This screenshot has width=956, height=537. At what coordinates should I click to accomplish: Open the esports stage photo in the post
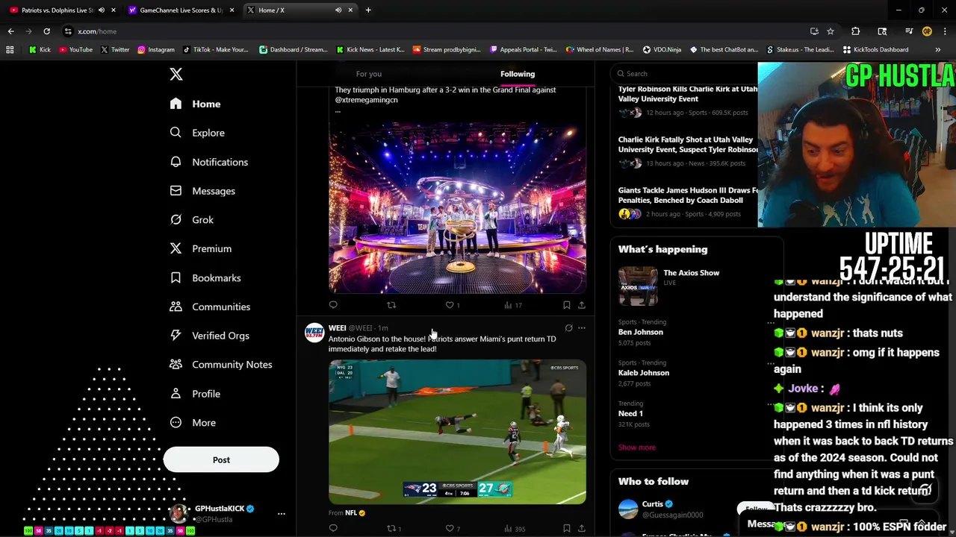point(457,208)
